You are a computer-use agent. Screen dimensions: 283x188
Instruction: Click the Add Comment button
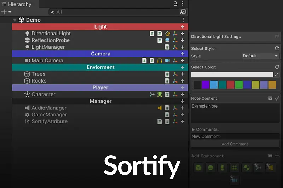tap(235, 144)
